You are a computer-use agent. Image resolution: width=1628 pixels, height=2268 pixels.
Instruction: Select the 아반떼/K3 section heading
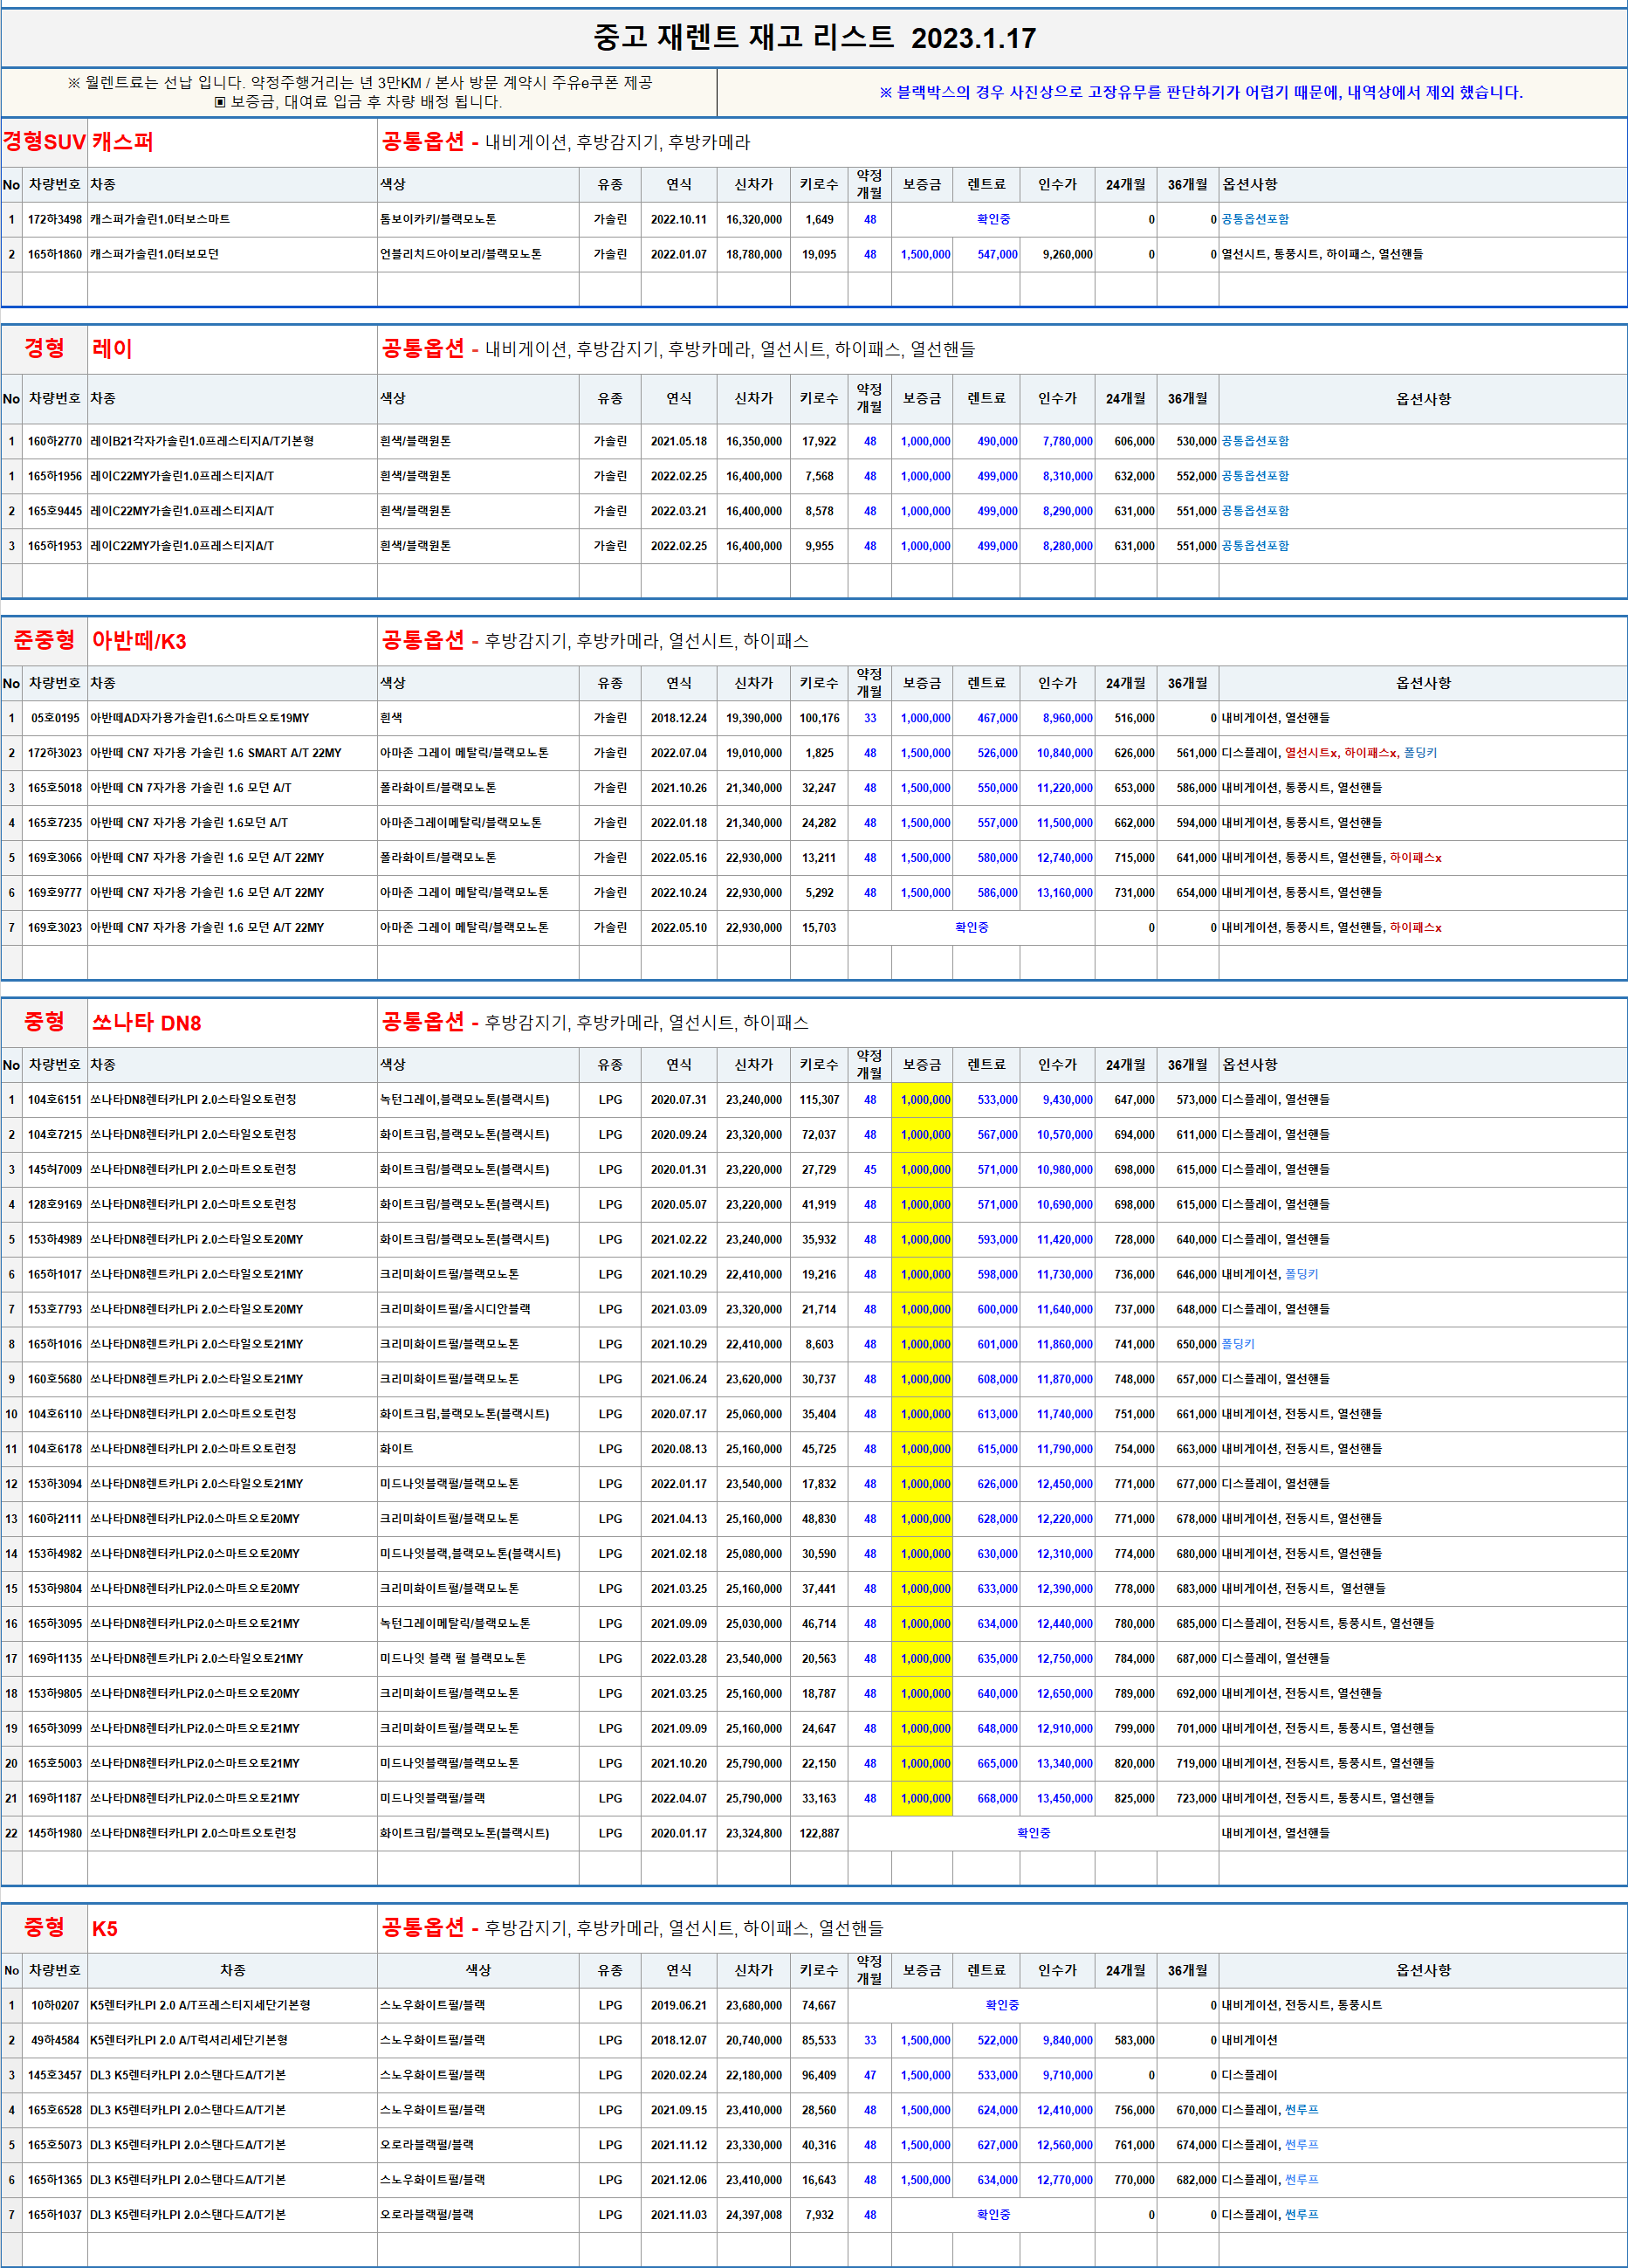139,641
